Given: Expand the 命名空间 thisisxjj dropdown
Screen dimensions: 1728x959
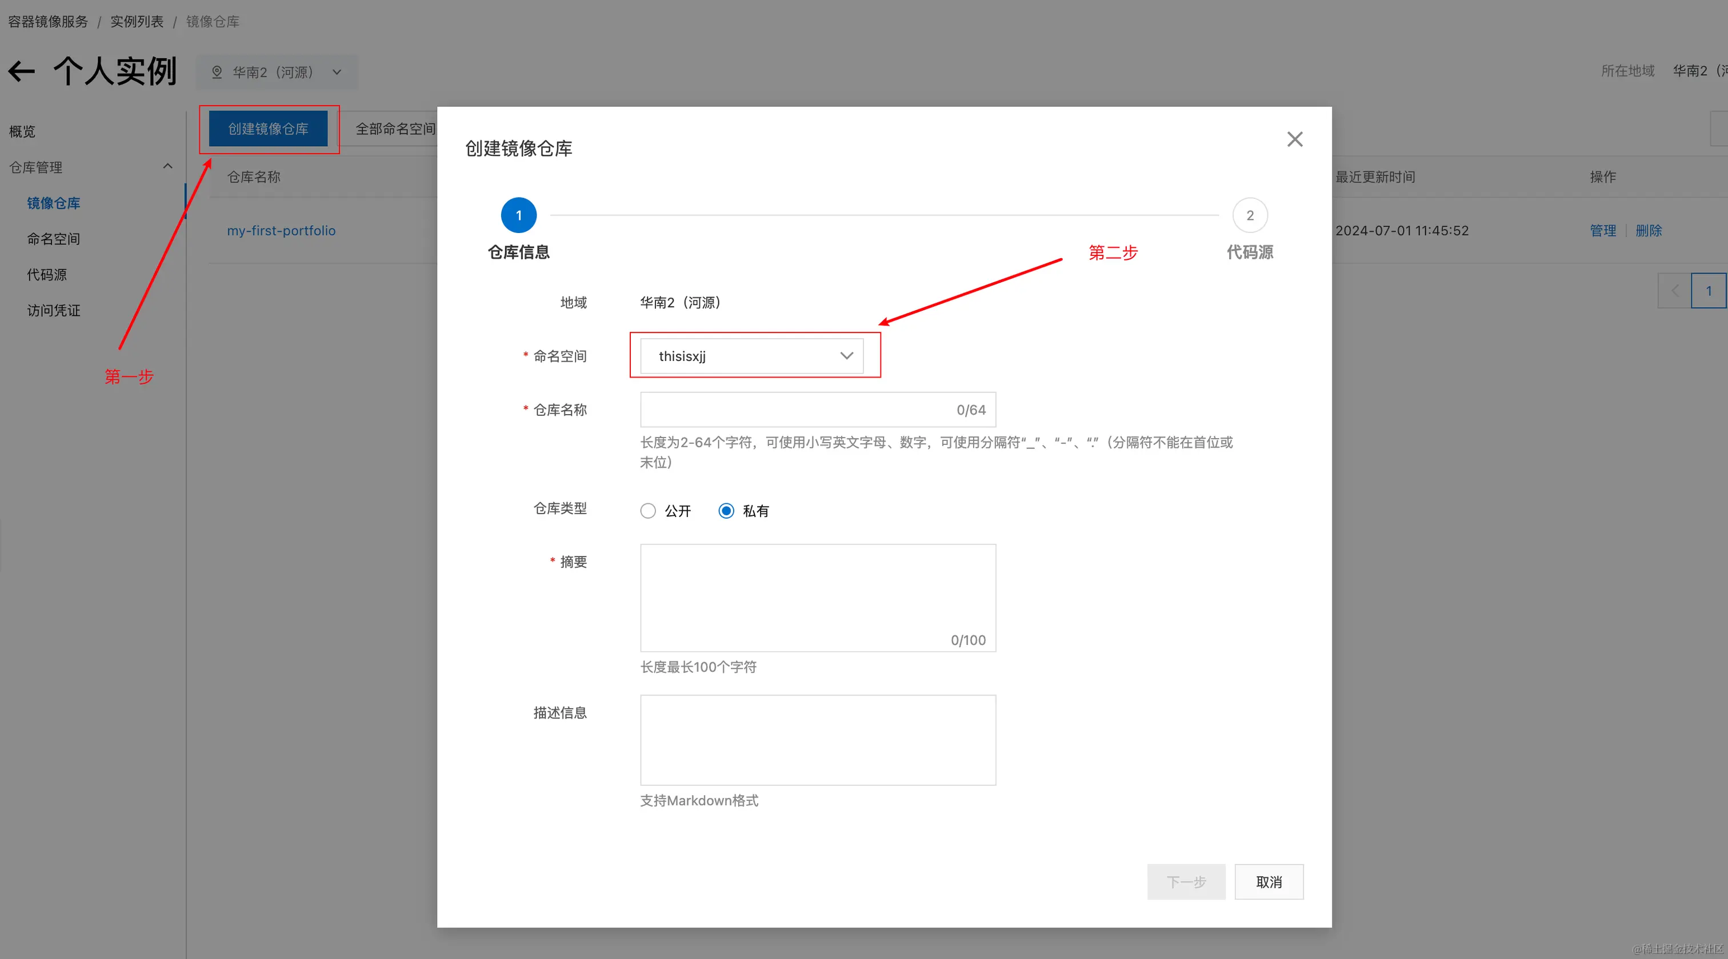Looking at the screenshot, I should [751, 356].
